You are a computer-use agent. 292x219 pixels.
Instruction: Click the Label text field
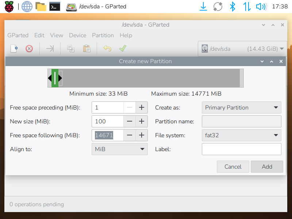coord(241,149)
